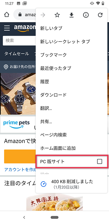Tap the タイムセール navigation link
109x224 pixels.
point(16,54)
